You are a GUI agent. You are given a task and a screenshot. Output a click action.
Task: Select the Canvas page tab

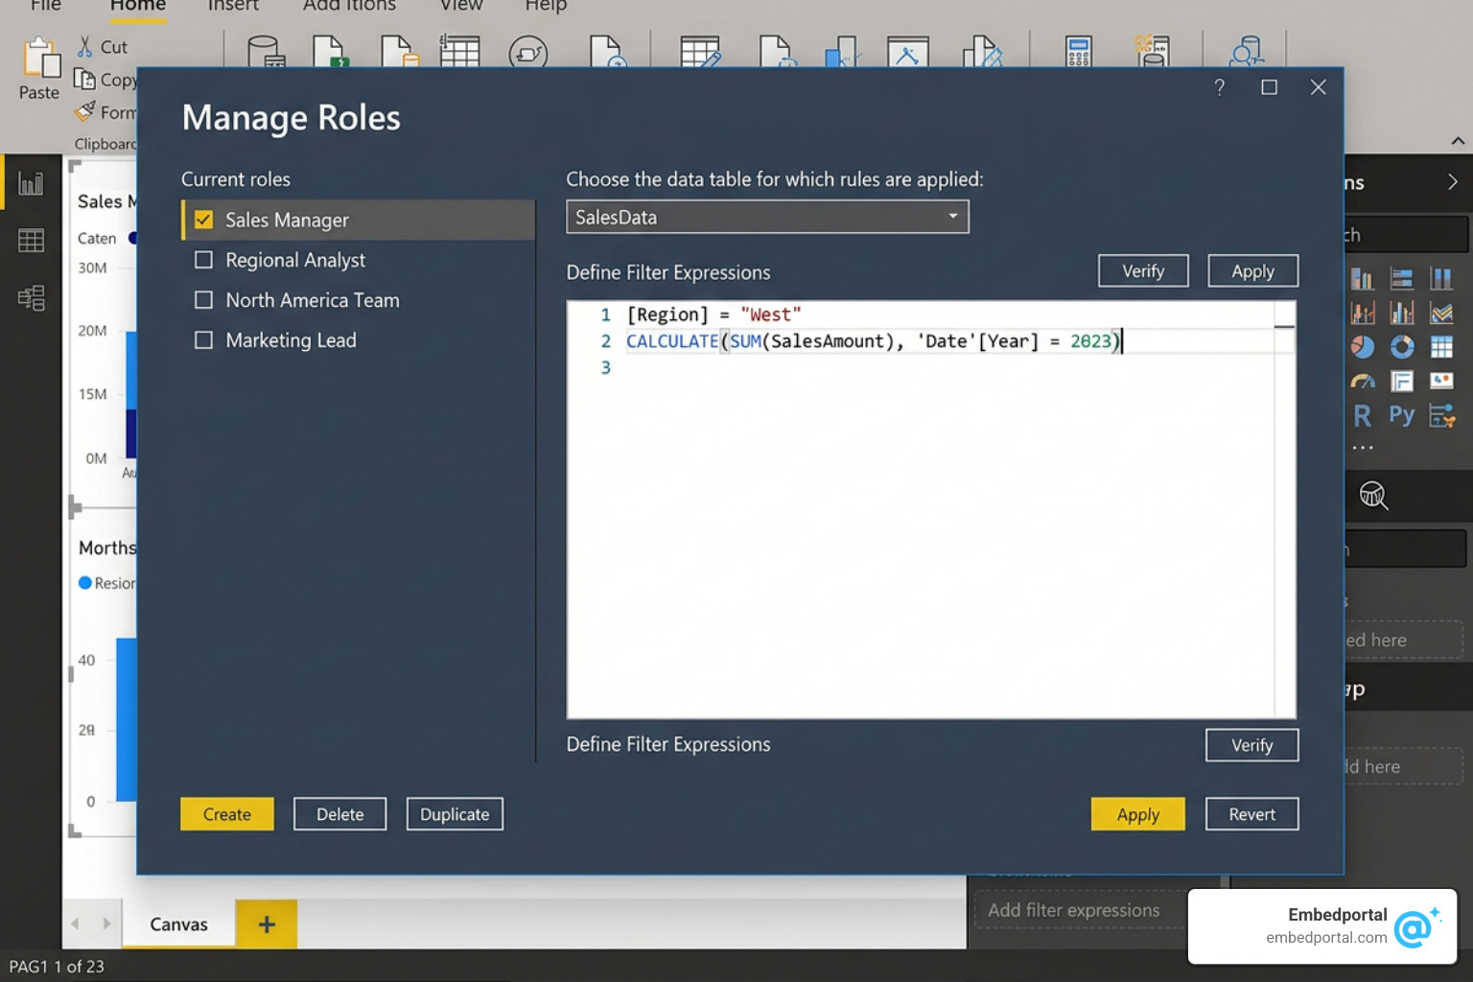click(x=178, y=924)
